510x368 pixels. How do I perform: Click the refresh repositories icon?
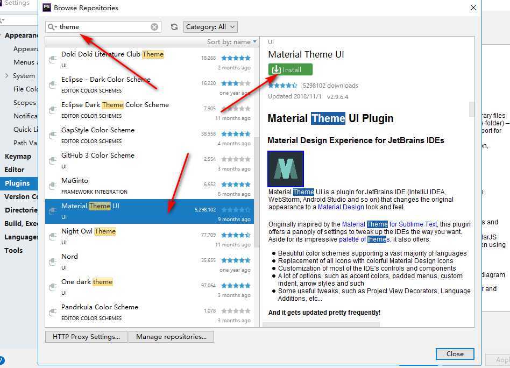174,27
